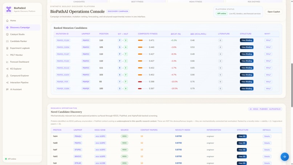Click the Home icon in sidebar
Image resolution: width=293 pixels, height=165 pixels.
pos(7,21)
